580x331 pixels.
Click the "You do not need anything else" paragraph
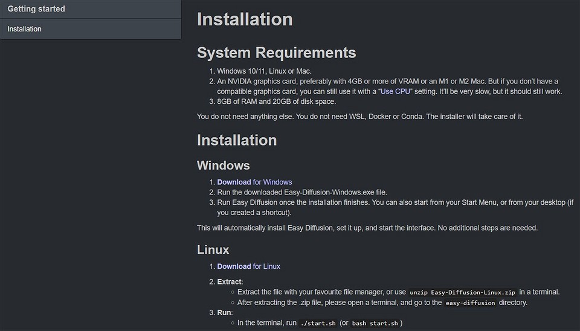pos(359,116)
